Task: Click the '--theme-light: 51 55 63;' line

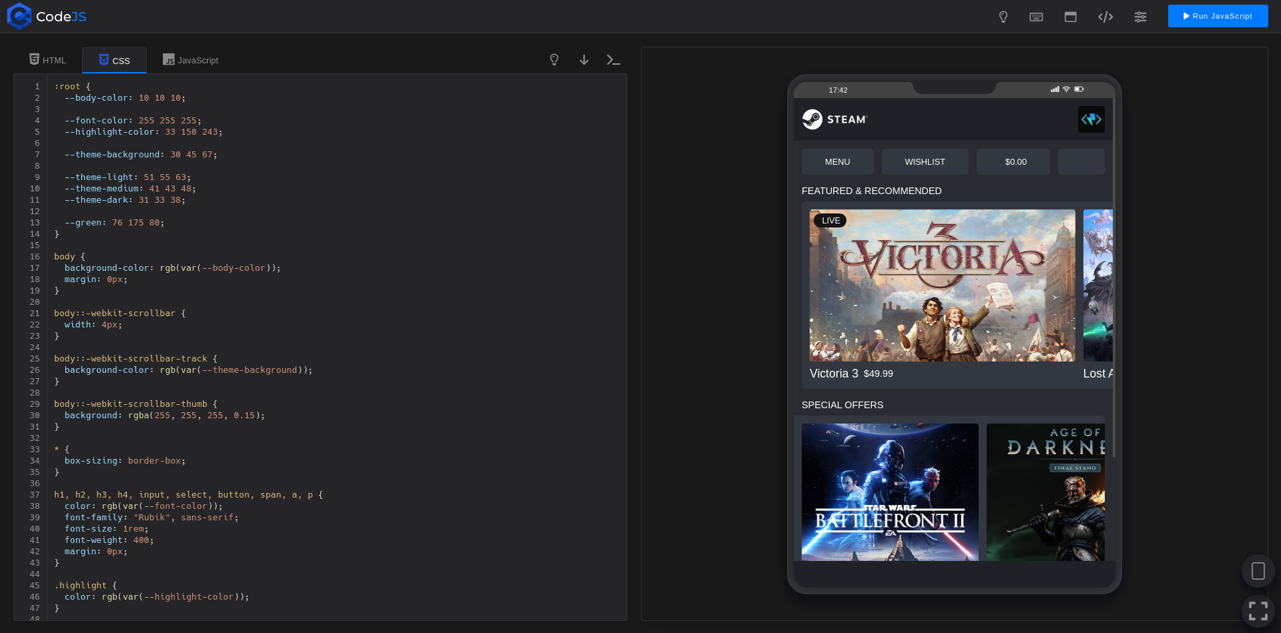Action: [127, 177]
